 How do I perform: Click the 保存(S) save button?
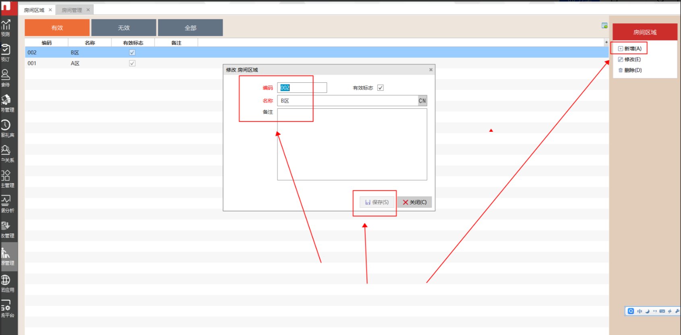tap(377, 202)
